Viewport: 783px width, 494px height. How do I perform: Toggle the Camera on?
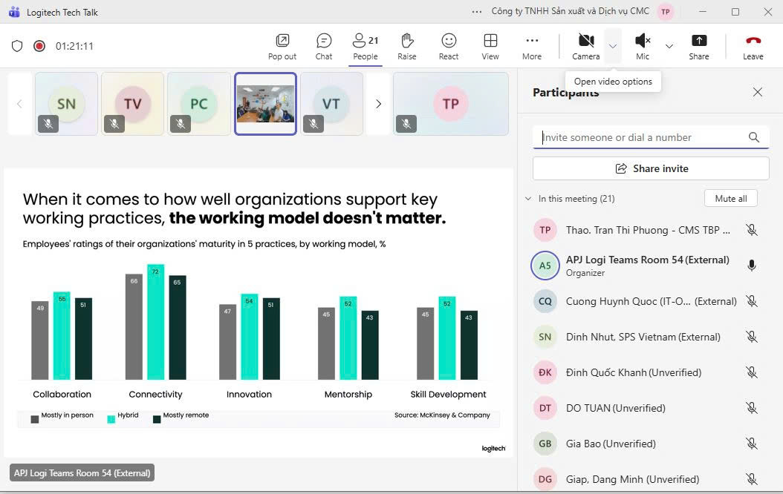tap(585, 46)
